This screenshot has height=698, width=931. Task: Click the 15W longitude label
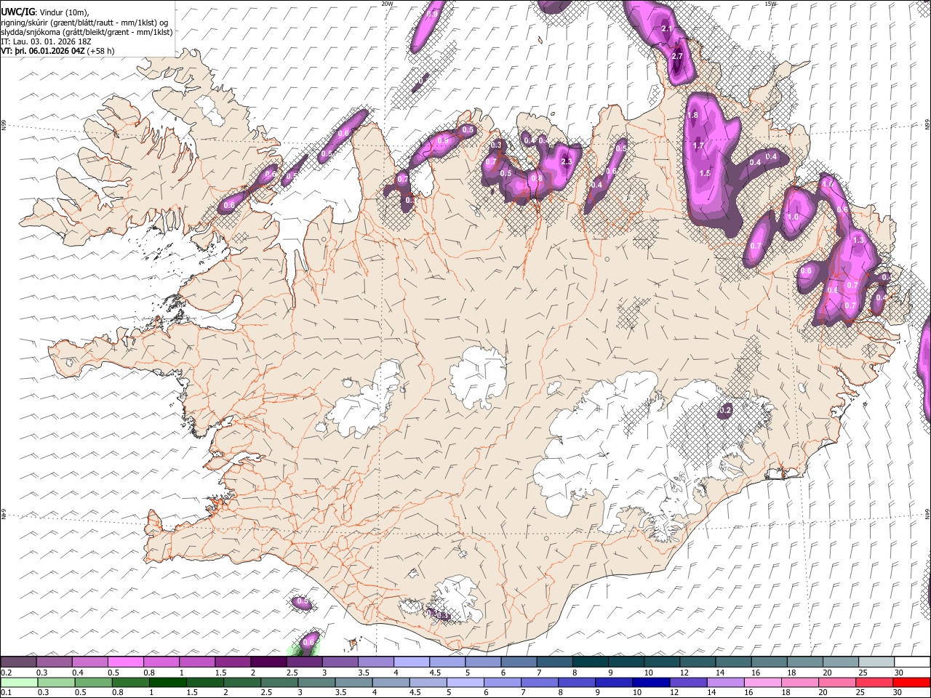click(771, 4)
